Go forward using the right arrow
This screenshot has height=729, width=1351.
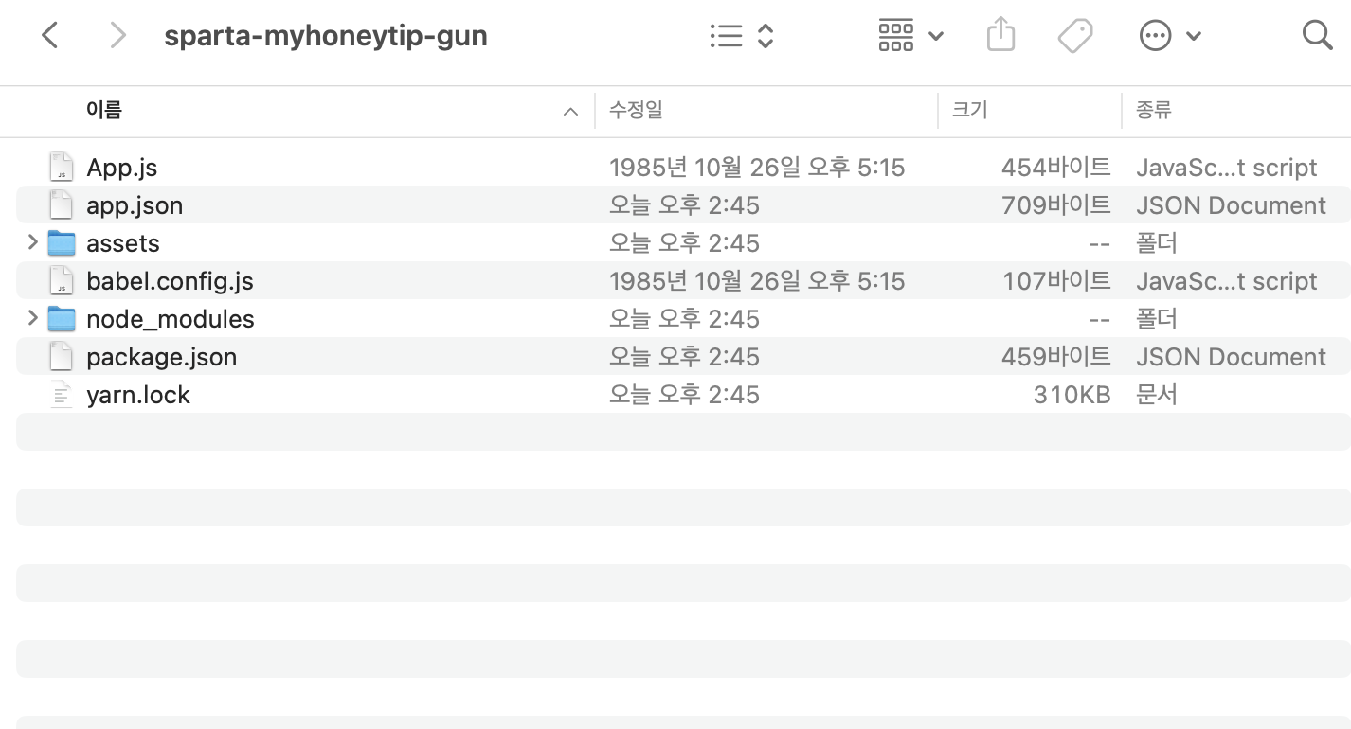coord(117,36)
